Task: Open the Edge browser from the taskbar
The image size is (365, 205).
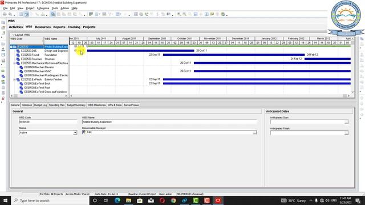Action: pos(117,200)
